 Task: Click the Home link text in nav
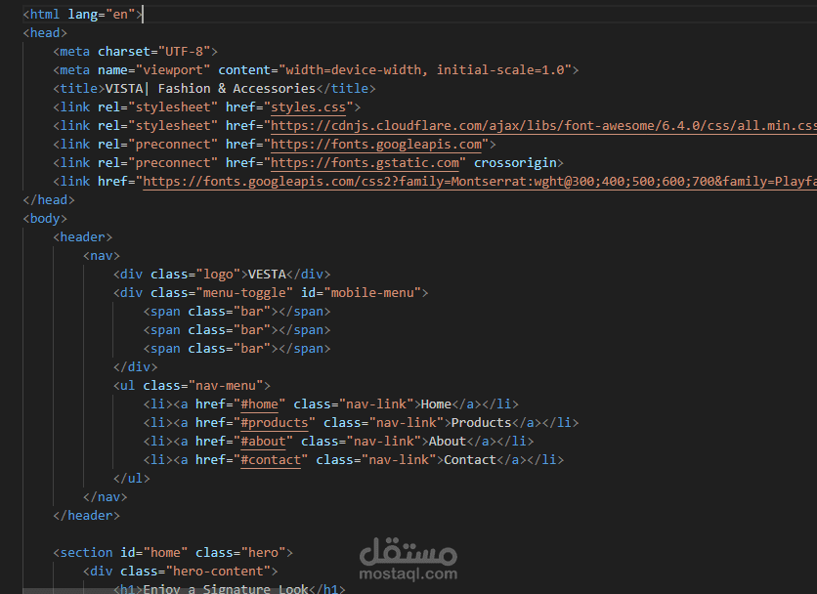click(x=436, y=404)
